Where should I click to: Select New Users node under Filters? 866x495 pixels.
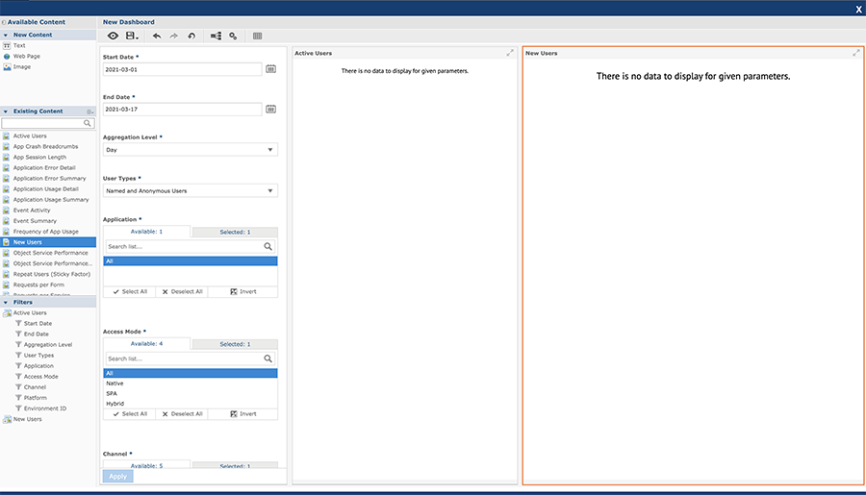(28, 419)
